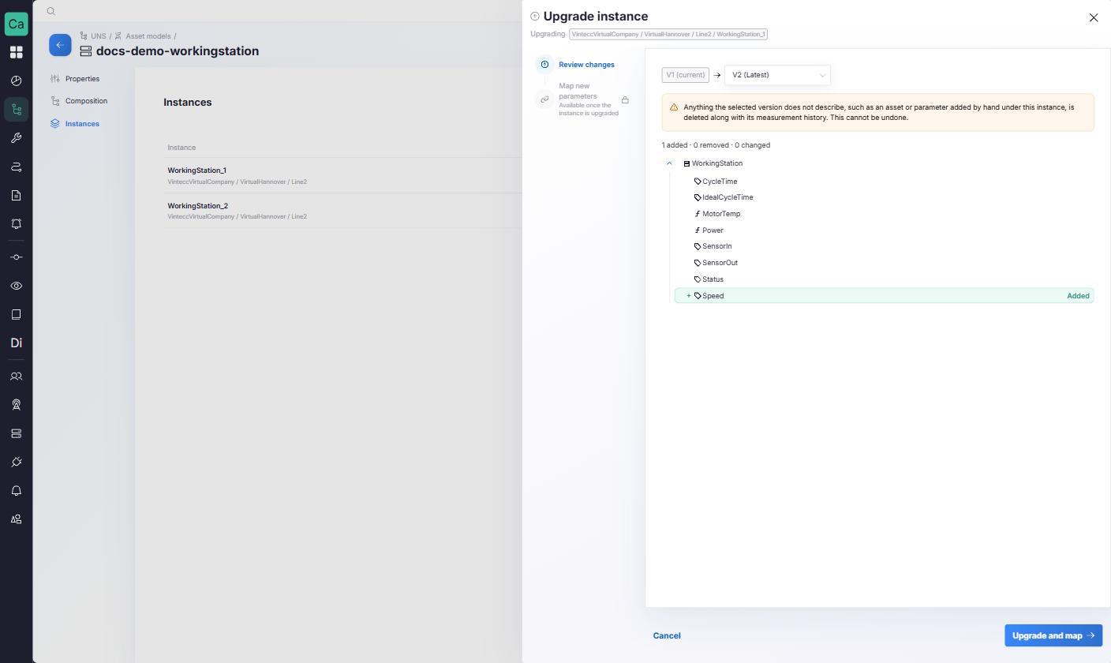Follow the Asset models breadcrumb link
Viewport: 1111px width, 663px height.
pyautogui.click(x=148, y=36)
